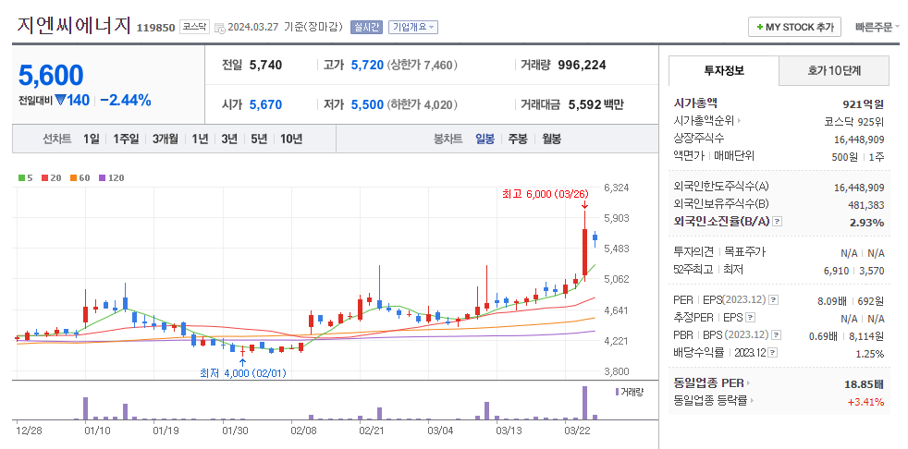Switch to the 투자정보 tab
The height and width of the screenshot is (449, 908).
(724, 70)
